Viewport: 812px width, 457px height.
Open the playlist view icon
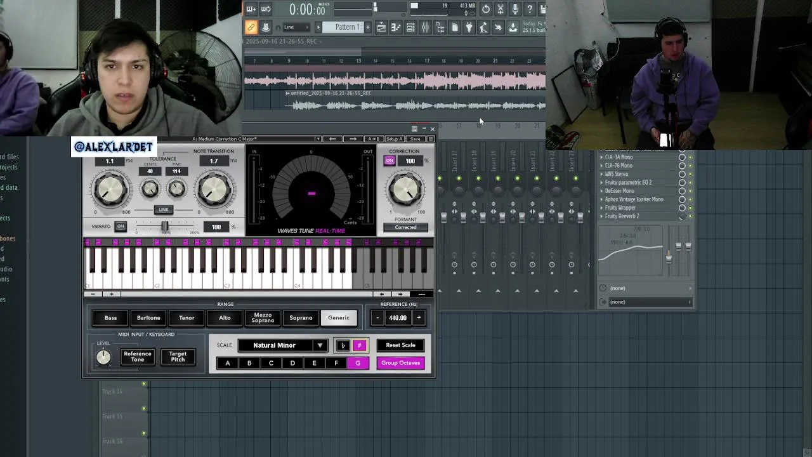click(381, 27)
